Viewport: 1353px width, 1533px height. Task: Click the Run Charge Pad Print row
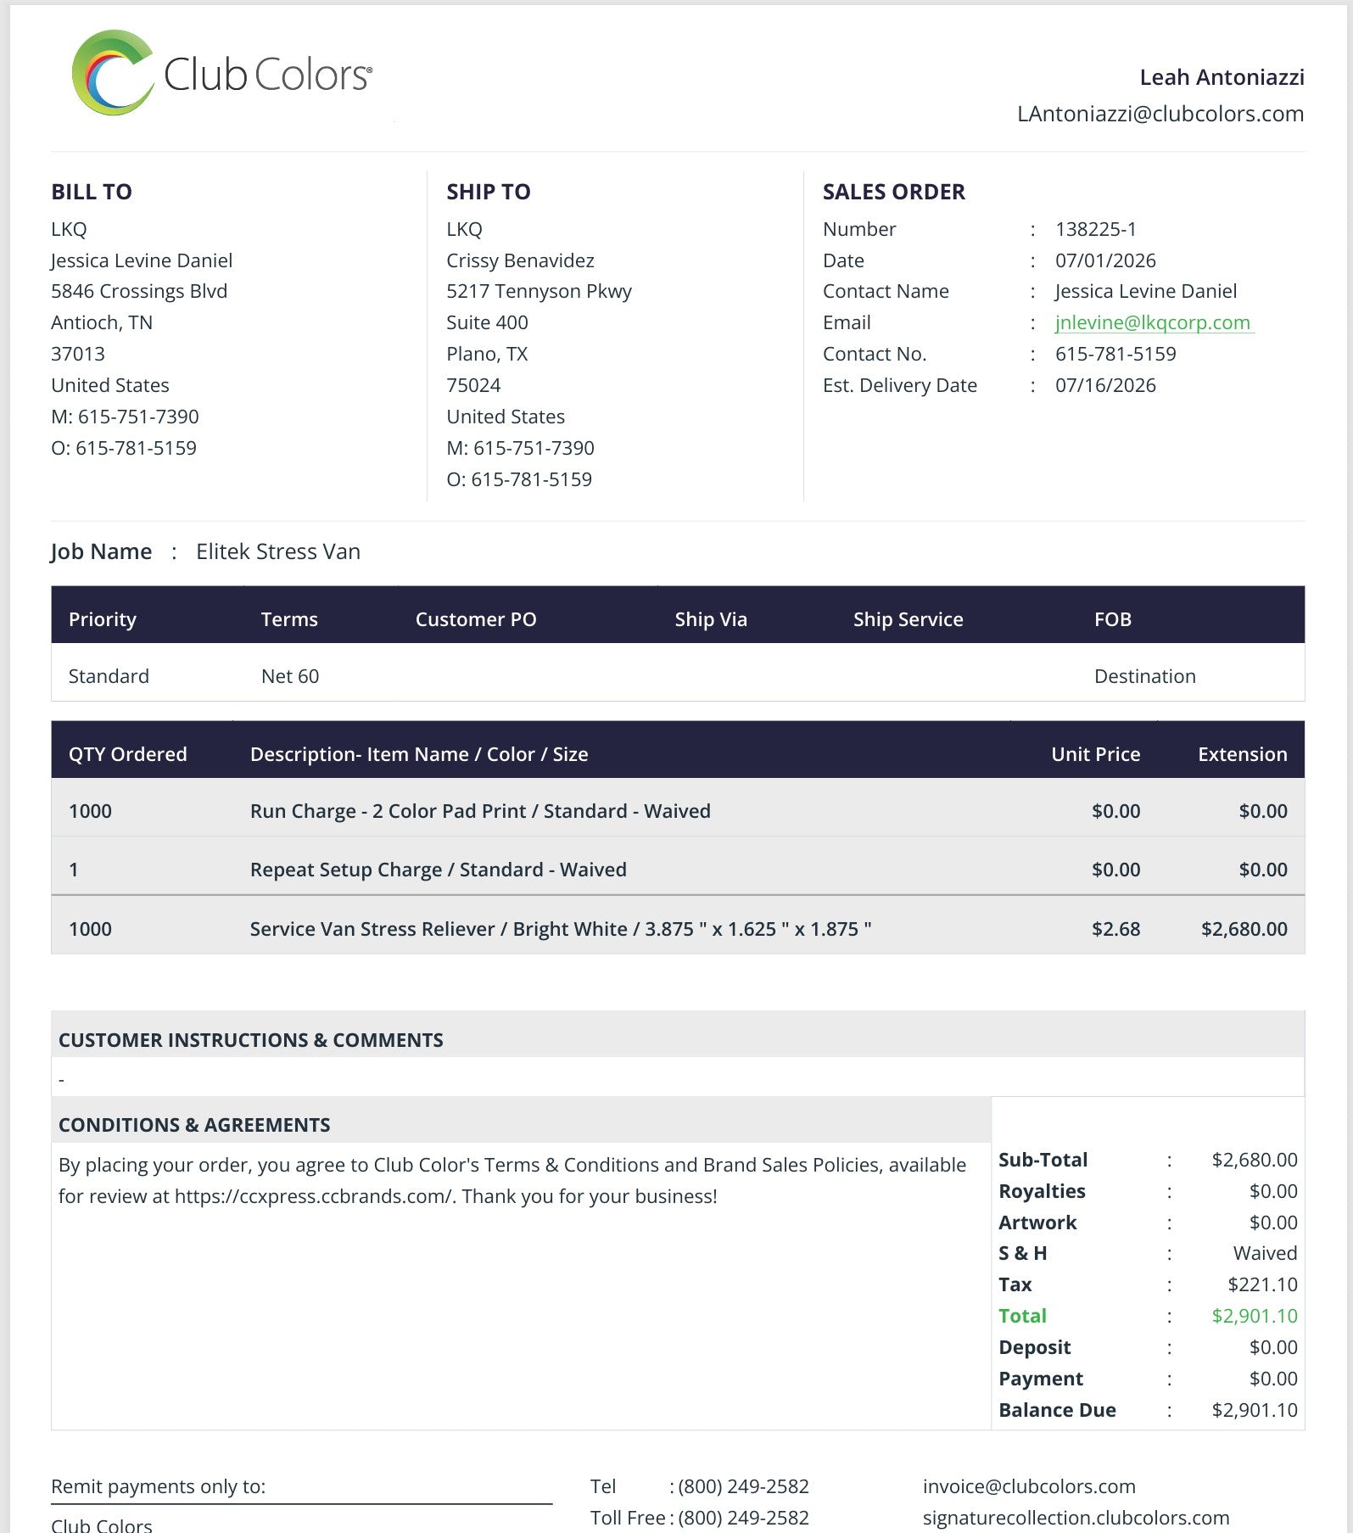tap(678, 810)
